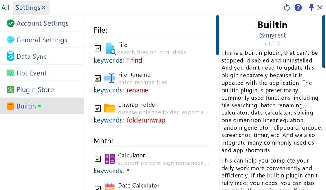This screenshot has width=326, height=190.
Task: Switch to the All tab
Action: coord(5,8)
